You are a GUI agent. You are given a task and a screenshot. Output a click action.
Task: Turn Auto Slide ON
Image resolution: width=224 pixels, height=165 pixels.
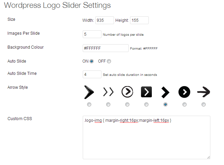(x=92, y=61)
